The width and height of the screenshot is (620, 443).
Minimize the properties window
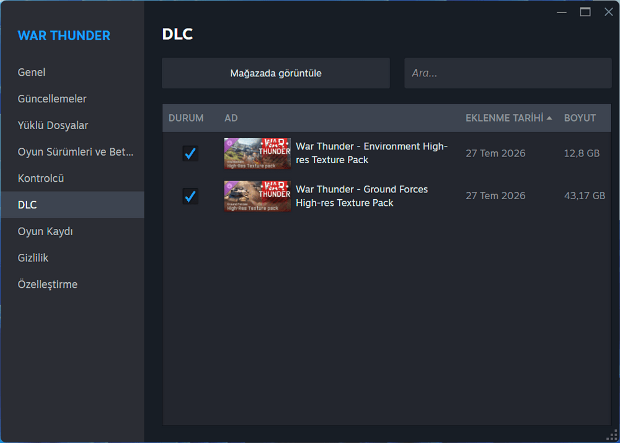[x=562, y=12]
